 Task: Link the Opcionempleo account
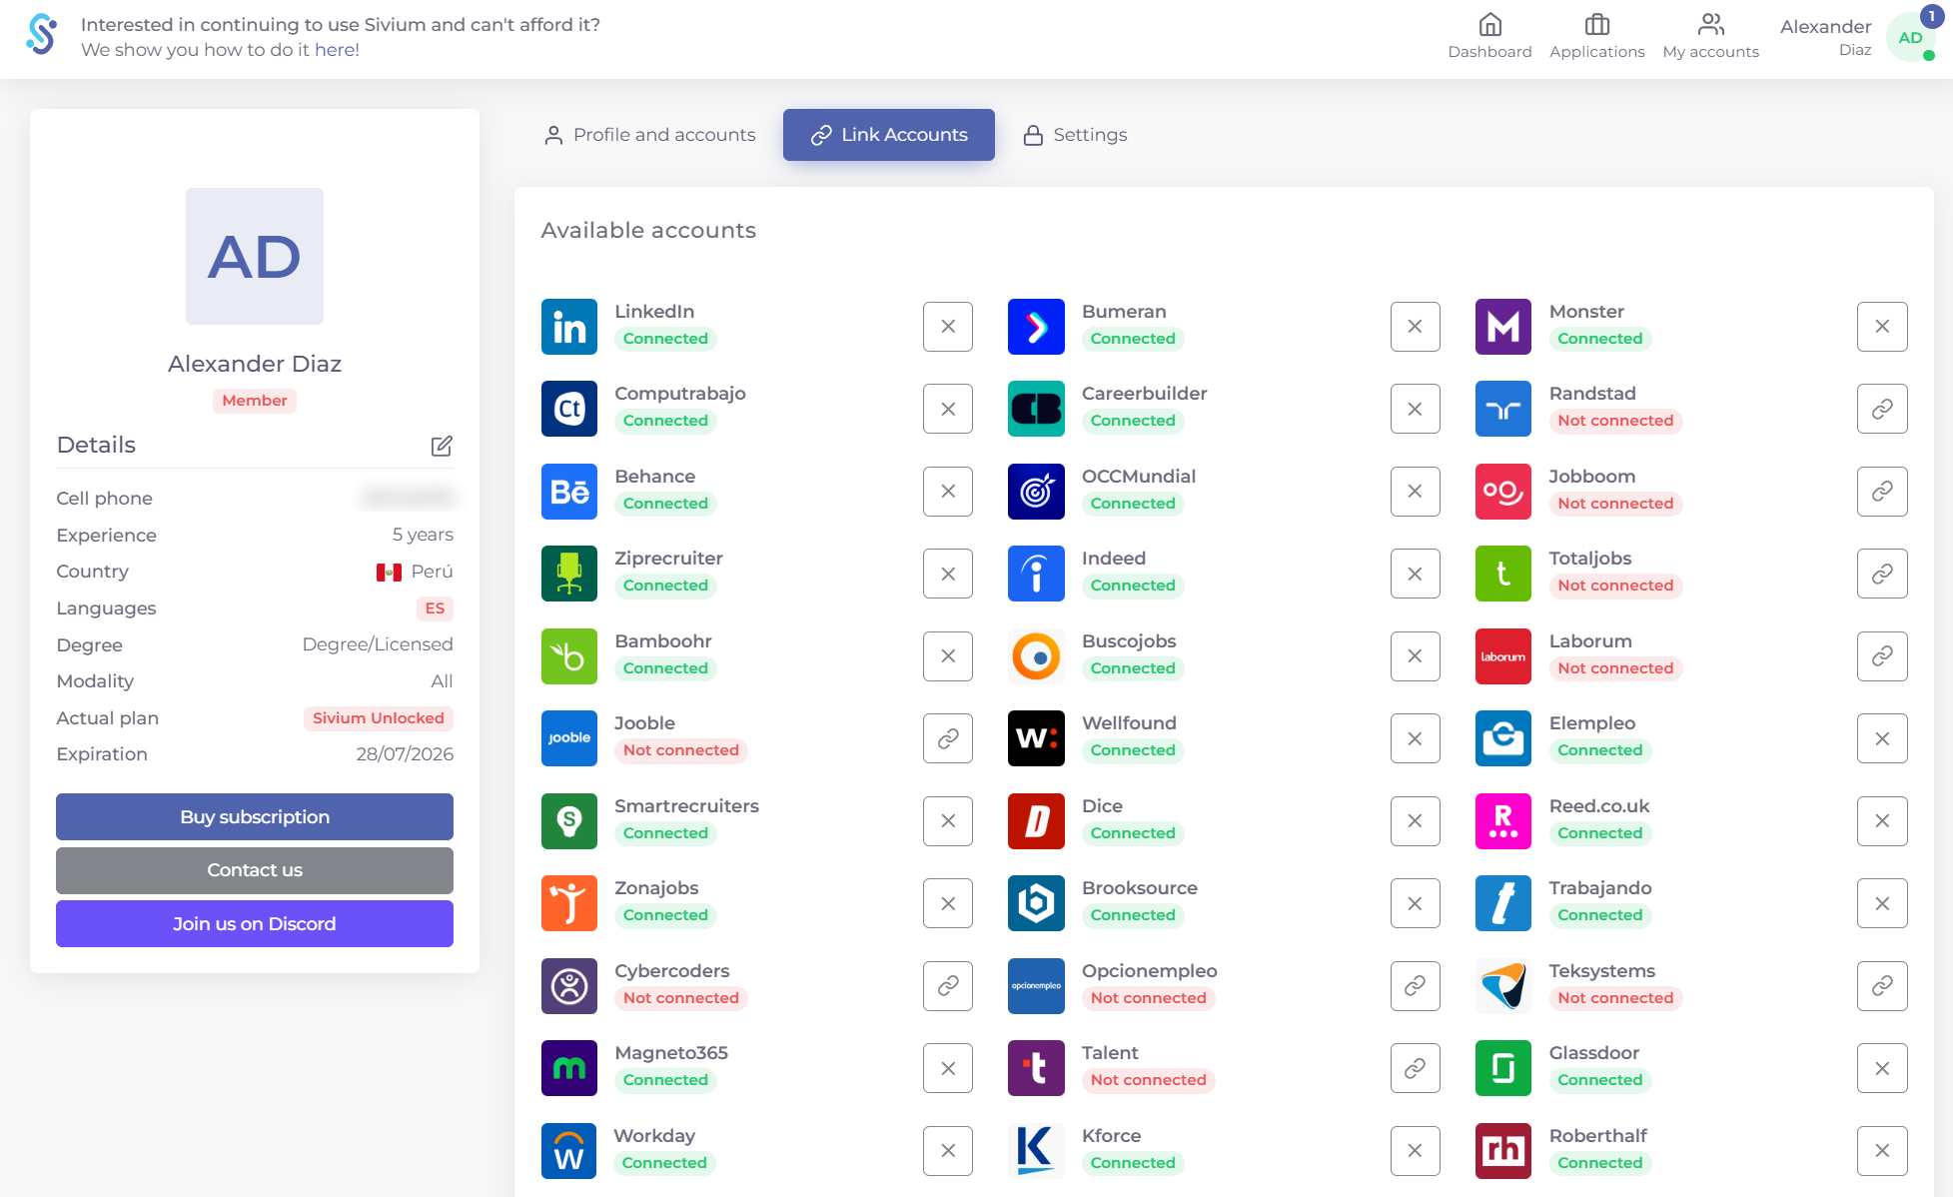tap(1416, 986)
